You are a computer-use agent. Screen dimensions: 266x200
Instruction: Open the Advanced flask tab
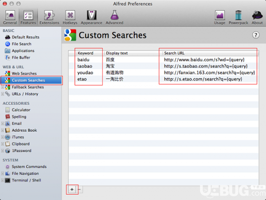(x=114, y=17)
